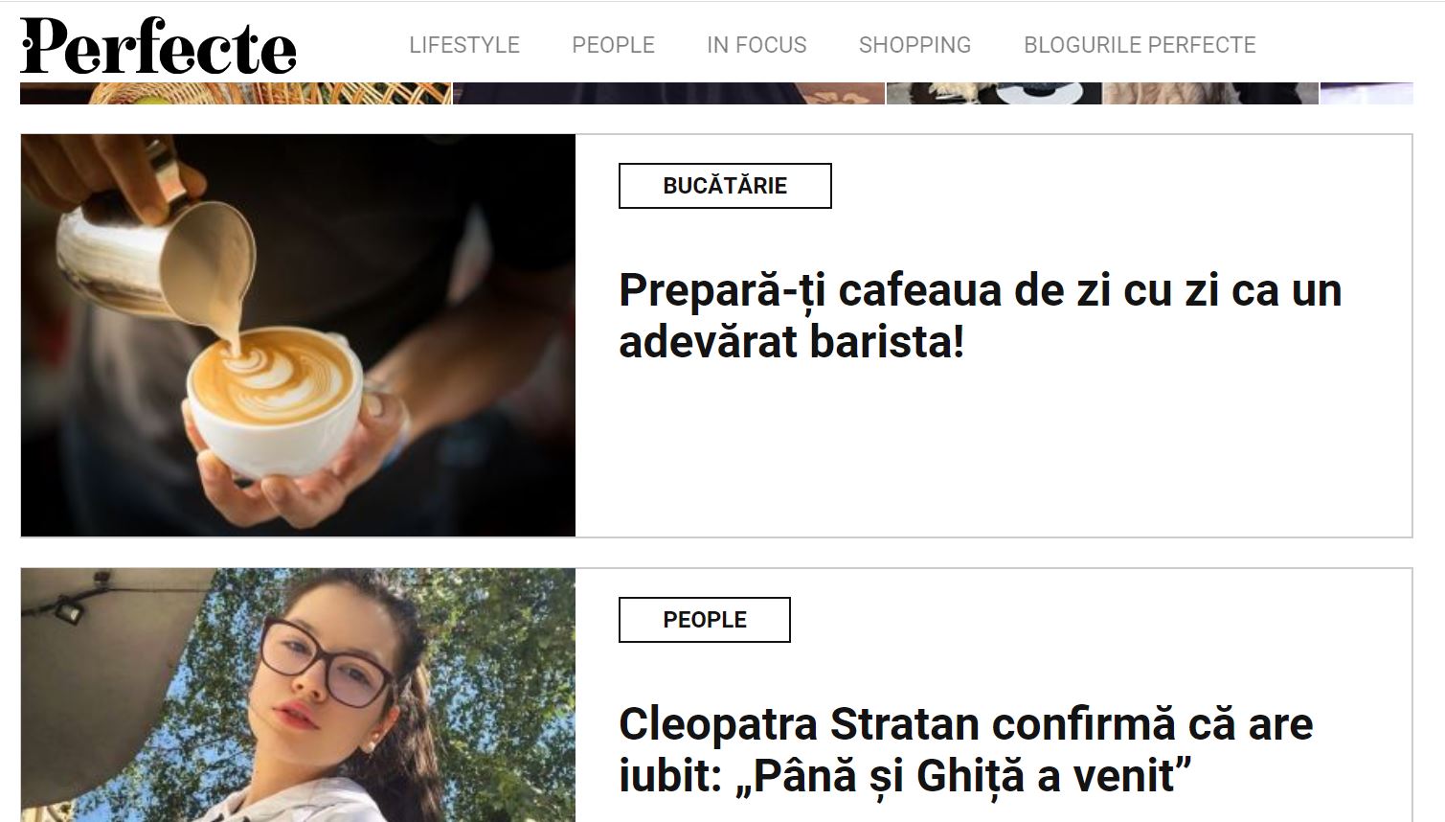Image resolution: width=1445 pixels, height=822 pixels.
Task: Click the eyeglasses in Cleopatra's photo
Action: coord(326,661)
